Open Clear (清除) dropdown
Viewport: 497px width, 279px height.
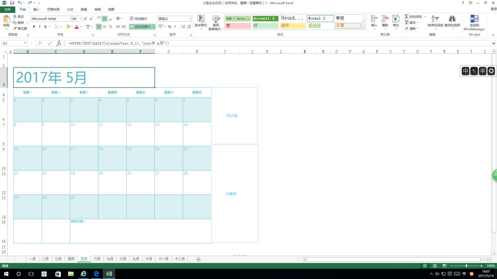pyautogui.click(x=412, y=29)
